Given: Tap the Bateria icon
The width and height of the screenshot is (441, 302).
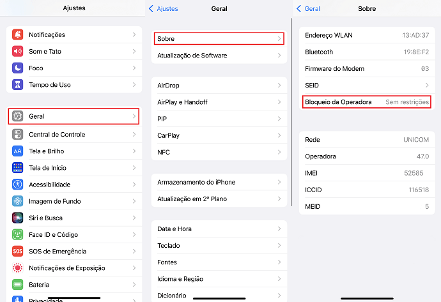Looking at the screenshot, I should pyautogui.click(x=17, y=285).
